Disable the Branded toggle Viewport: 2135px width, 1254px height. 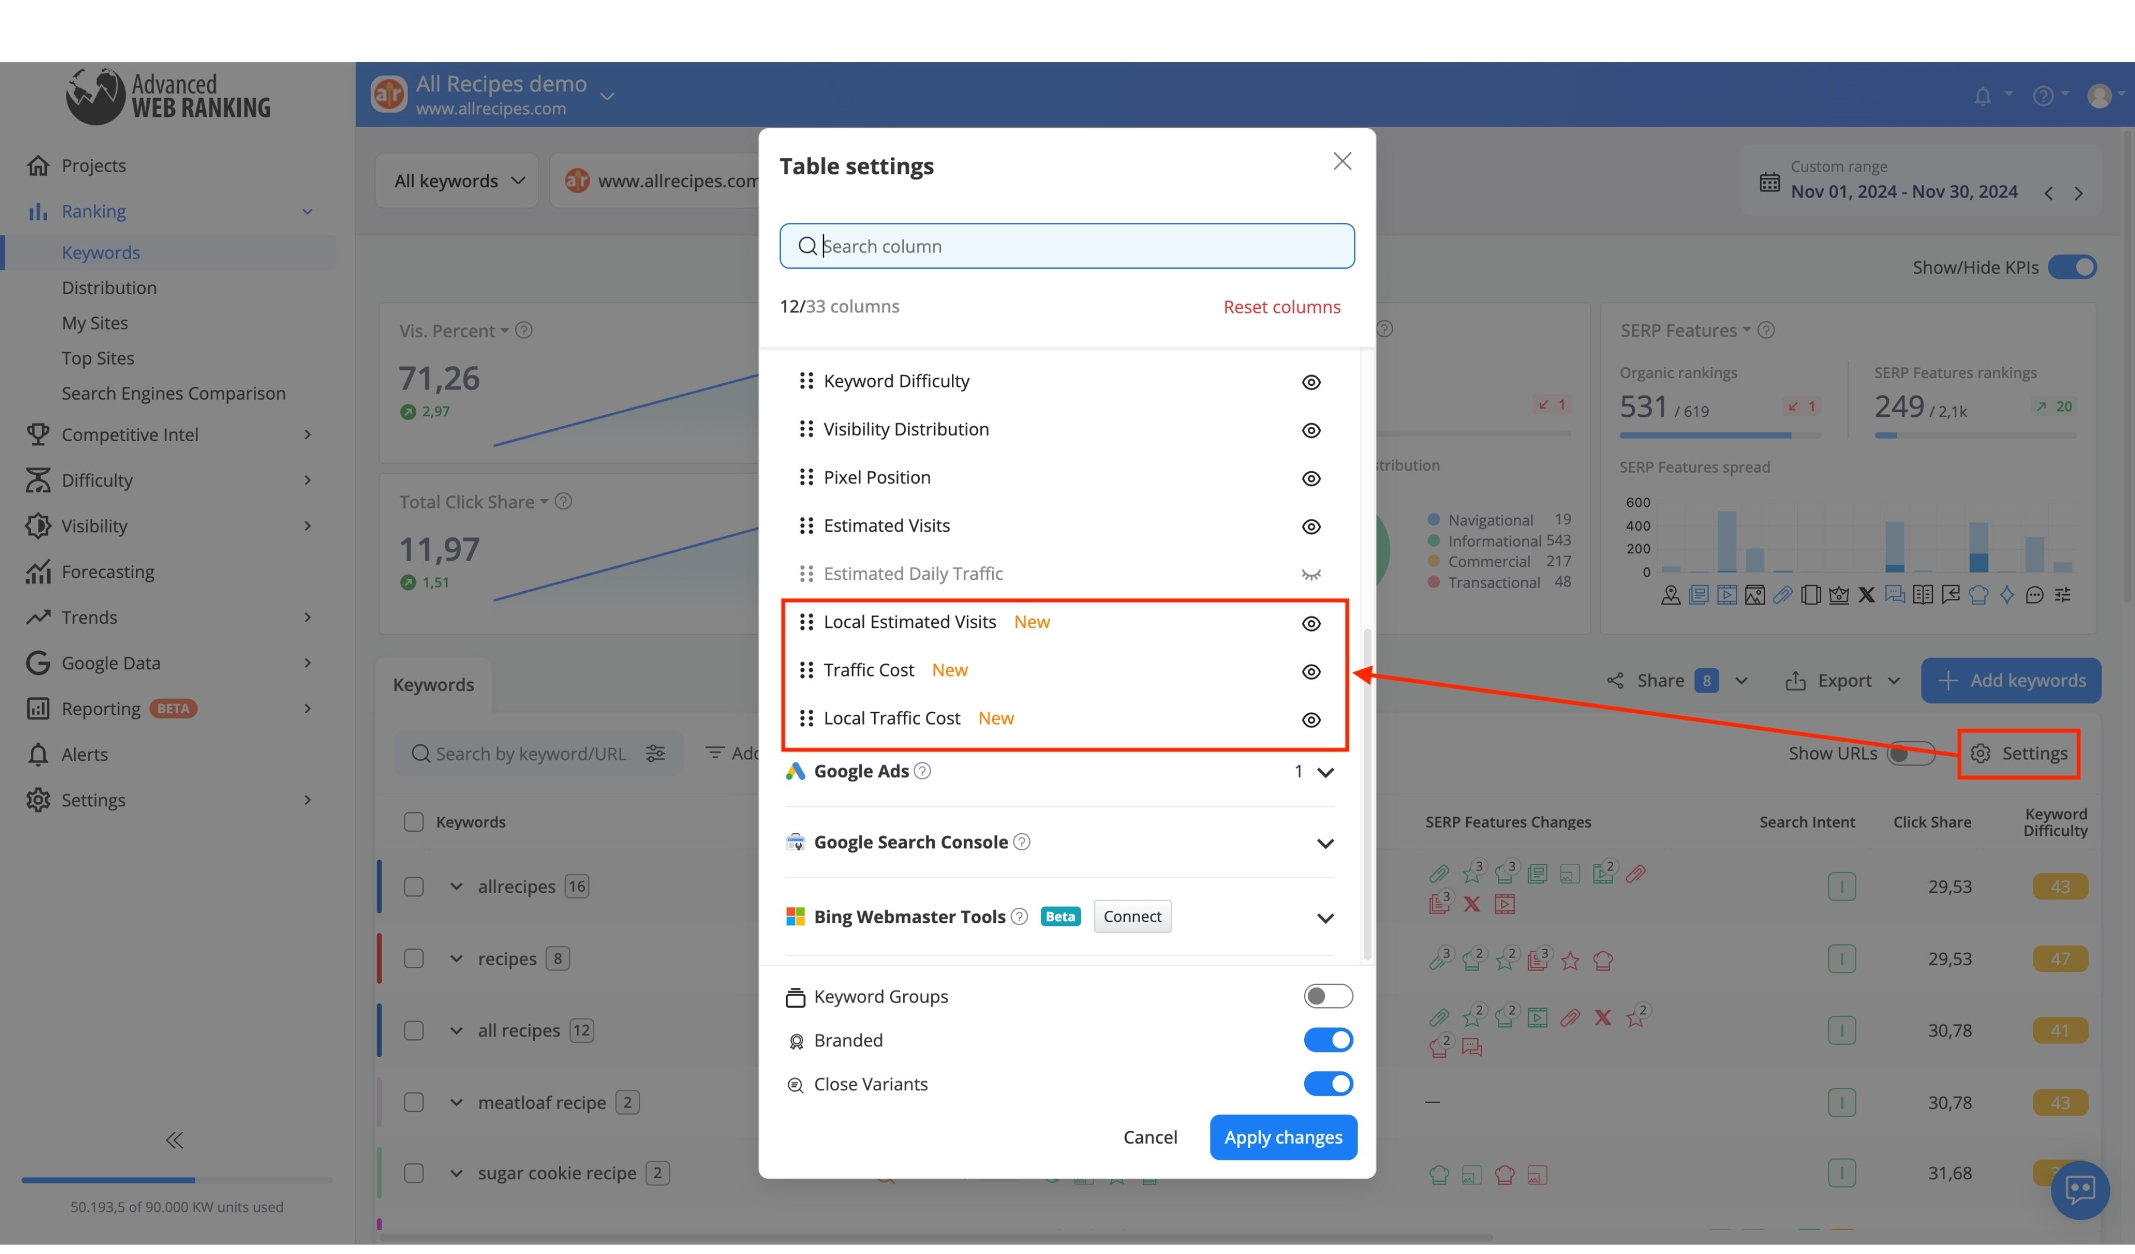coord(1328,1041)
